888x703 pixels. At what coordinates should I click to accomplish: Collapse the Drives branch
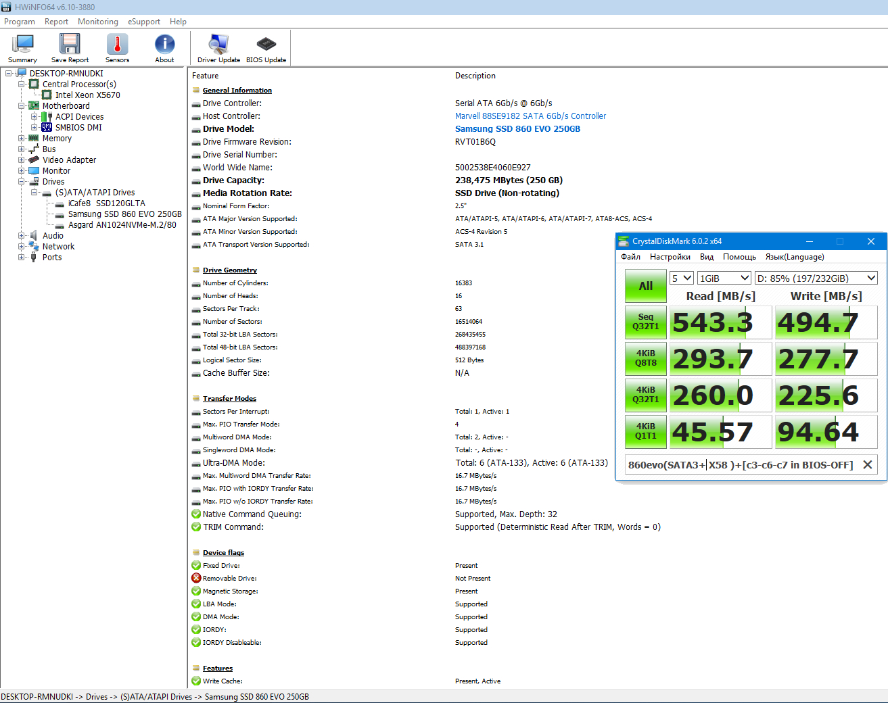pyautogui.click(x=22, y=182)
